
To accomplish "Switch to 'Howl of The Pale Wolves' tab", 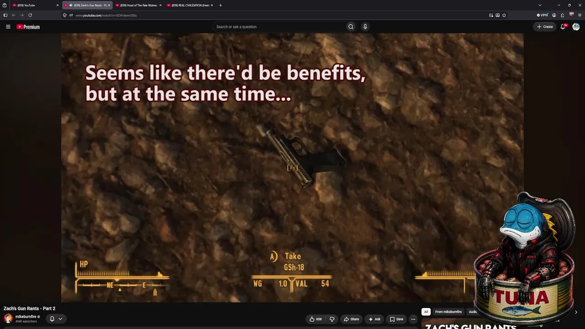I will pyautogui.click(x=138, y=5).
